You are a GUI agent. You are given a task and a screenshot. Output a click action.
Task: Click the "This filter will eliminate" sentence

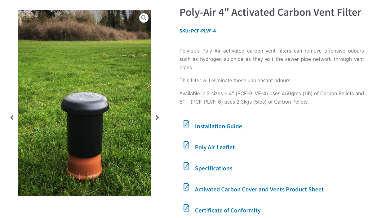pos(235,80)
